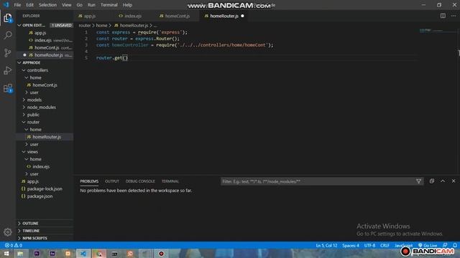Viewport: 460px width, 258px height.
Task: Switch to the Output panel tab
Action: 112,181
